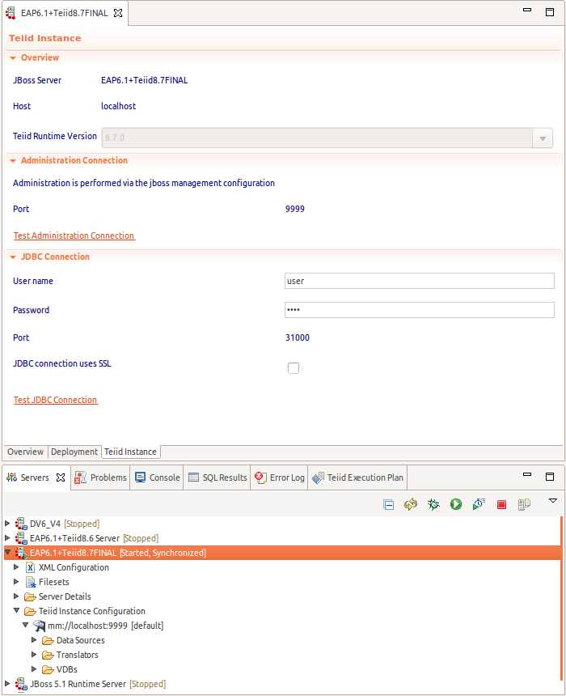Click Test JDBC Connection link

pyautogui.click(x=55, y=400)
